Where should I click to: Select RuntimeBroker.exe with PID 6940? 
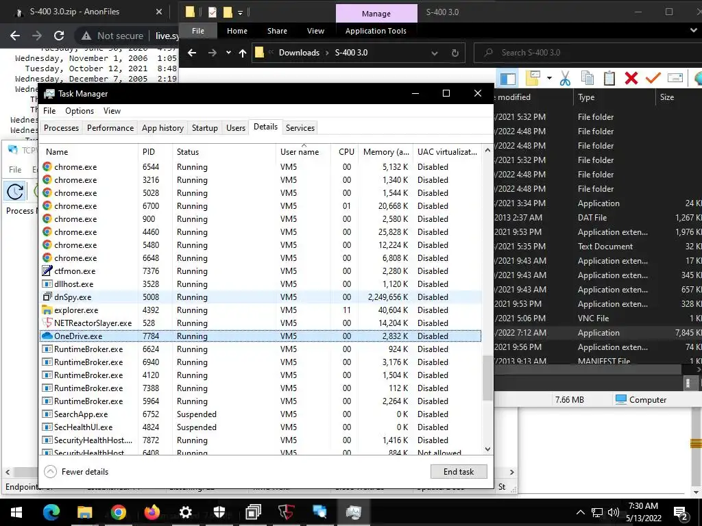261,362
